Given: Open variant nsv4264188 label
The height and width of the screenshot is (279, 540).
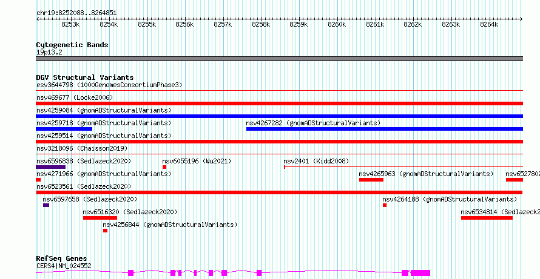Looking at the screenshot, I should [450, 199].
